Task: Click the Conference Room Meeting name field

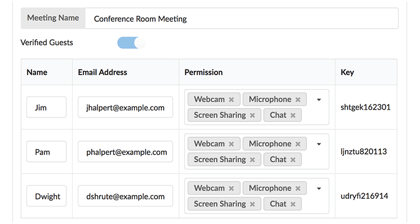Action: pyautogui.click(x=242, y=18)
